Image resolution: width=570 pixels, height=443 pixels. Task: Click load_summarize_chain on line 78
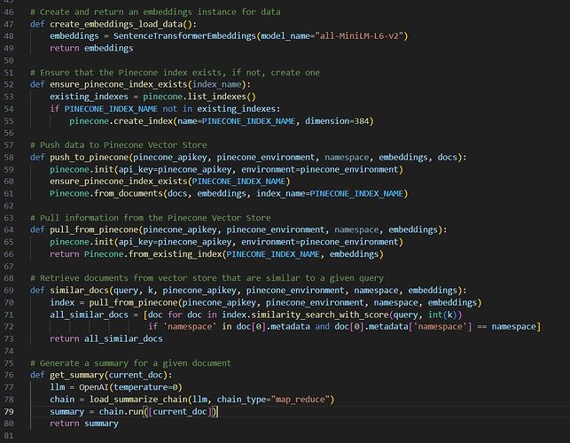tap(138, 400)
